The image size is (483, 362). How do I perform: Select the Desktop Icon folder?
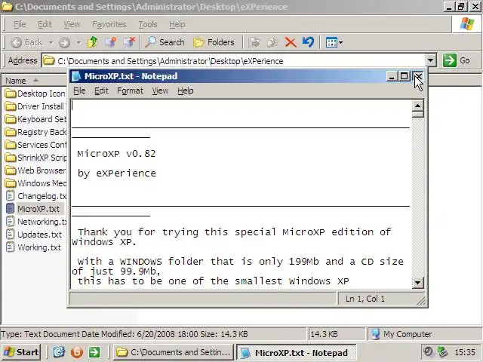(x=35, y=94)
